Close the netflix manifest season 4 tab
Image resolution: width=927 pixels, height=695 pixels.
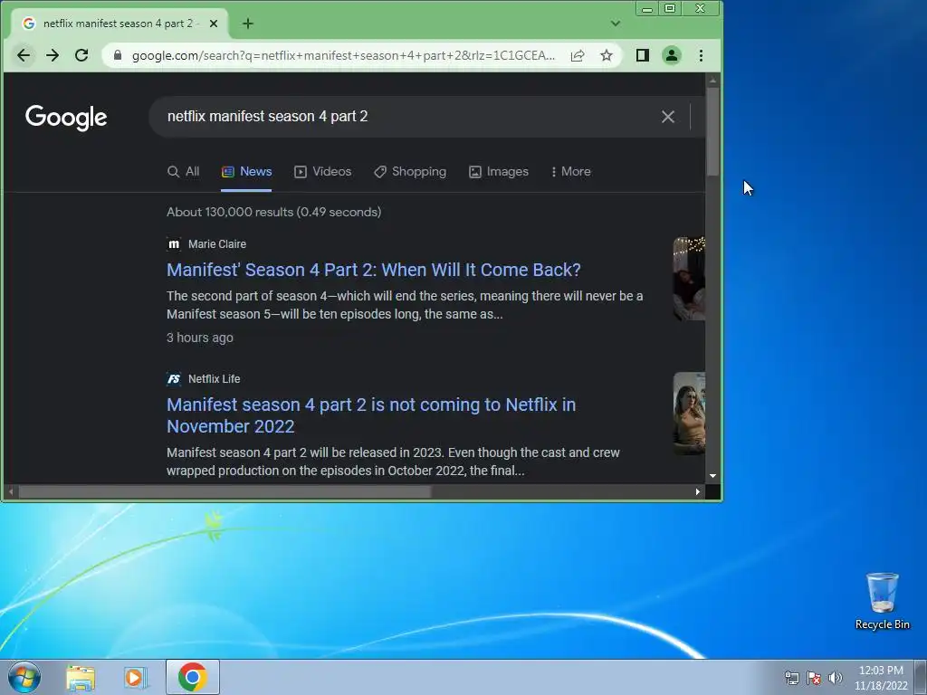click(x=214, y=24)
